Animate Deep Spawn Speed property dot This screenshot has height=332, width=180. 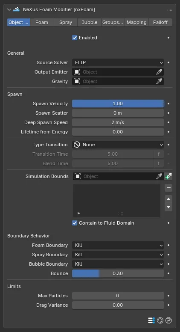(x=168, y=122)
